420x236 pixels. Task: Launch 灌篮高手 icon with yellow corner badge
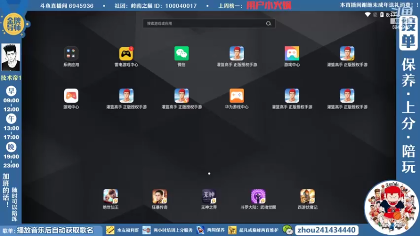[347, 53]
